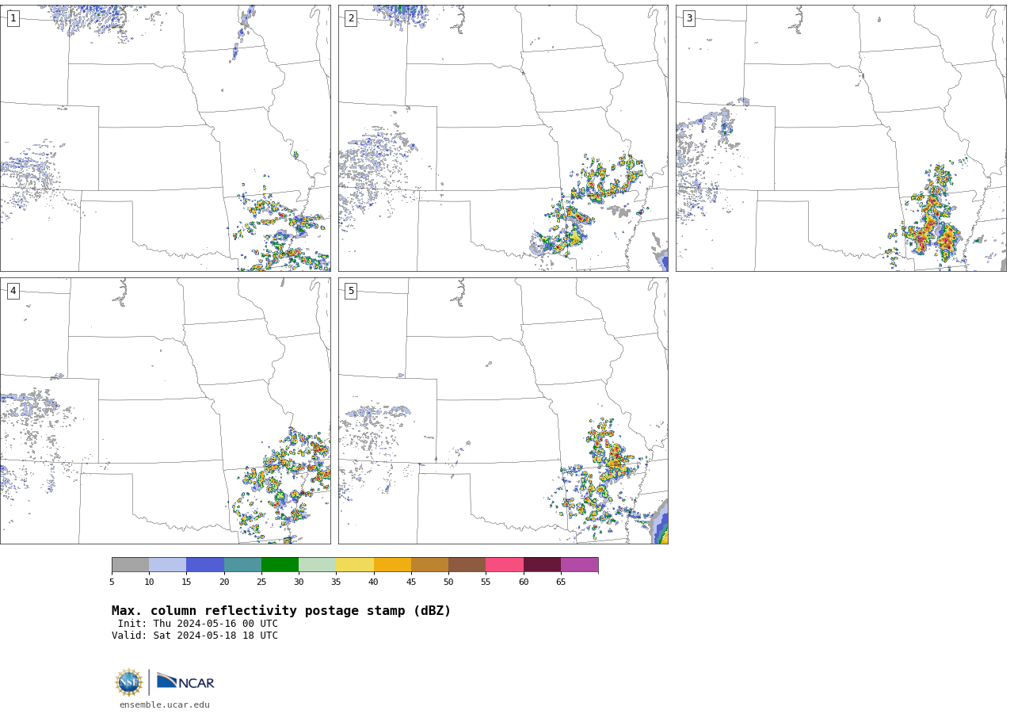Click the panel number 3 label
The width and height of the screenshot is (1014, 714).
(688, 18)
